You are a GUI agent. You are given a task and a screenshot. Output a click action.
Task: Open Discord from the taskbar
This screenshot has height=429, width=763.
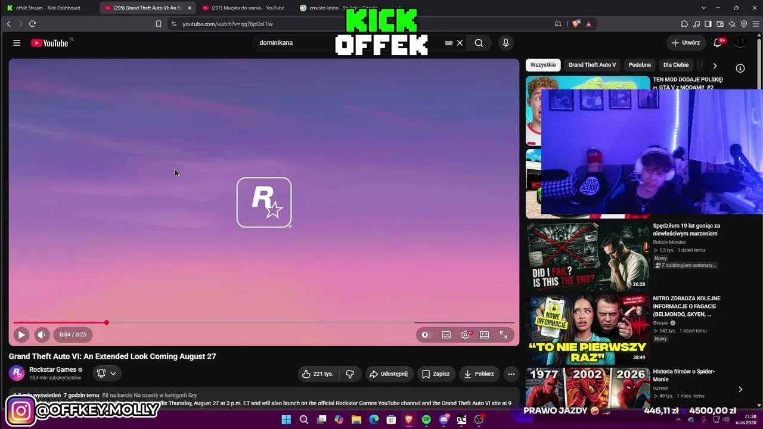coord(444,419)
